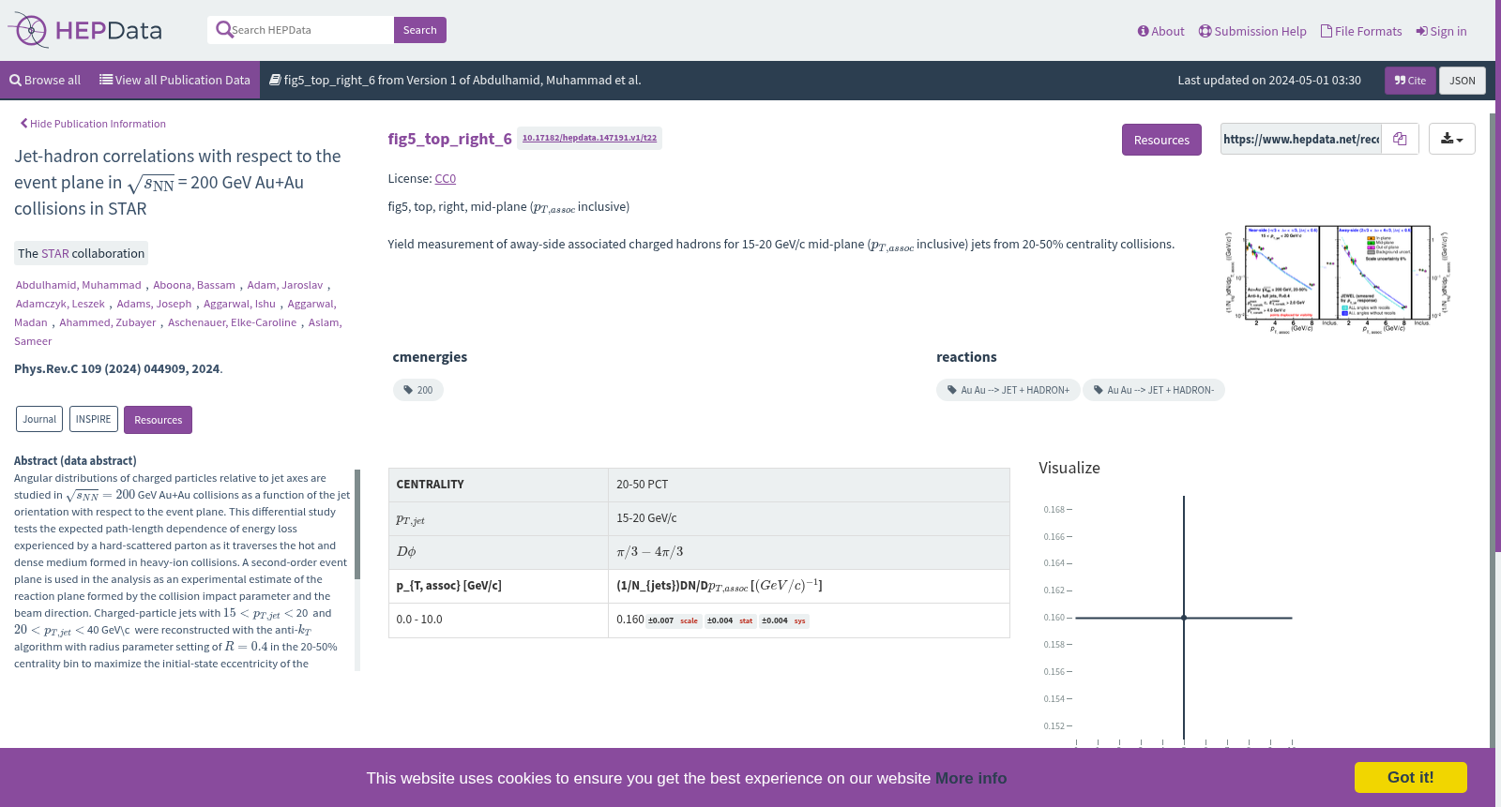1501x807 pixels.
Task: Click the DOI 10.17182/hepdata.147191.v1/t22 link
Action: click(x=589, y=138)
